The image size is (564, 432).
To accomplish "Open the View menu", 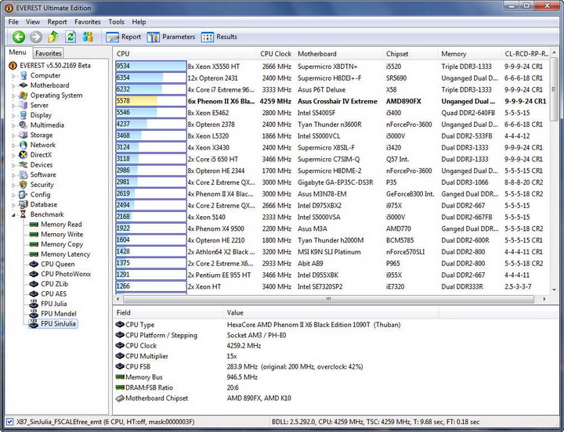I will [x=33, y=22].
